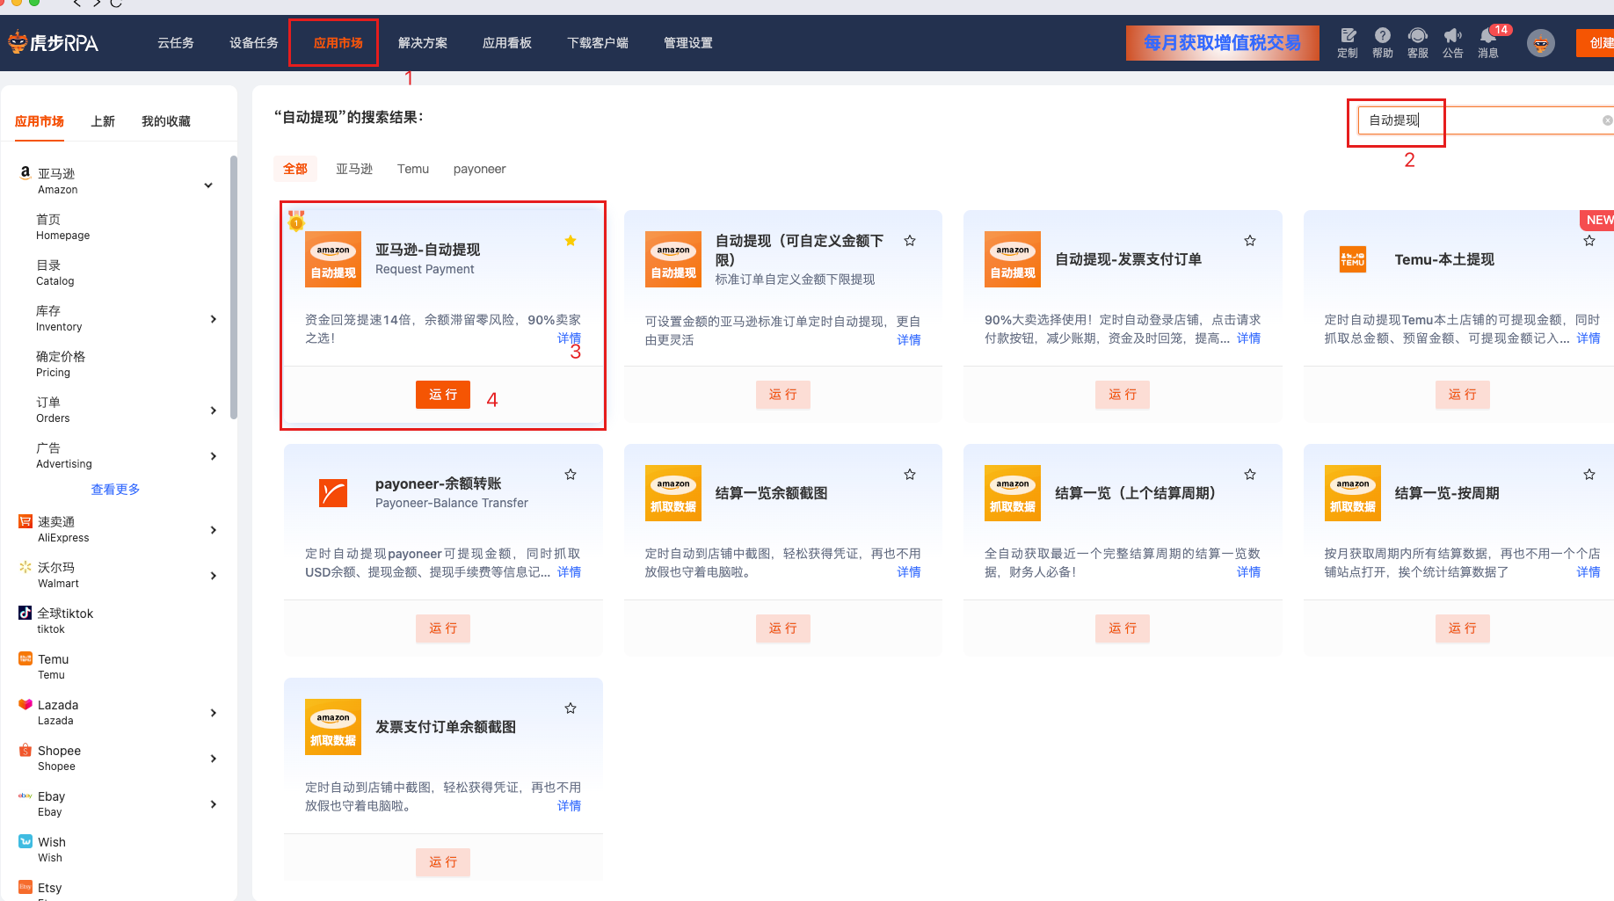Image resolution: width=1614 pixels, height=901 pixels.
Task: Filter results by the 亚马逊 tab
Action: point(354,169)
